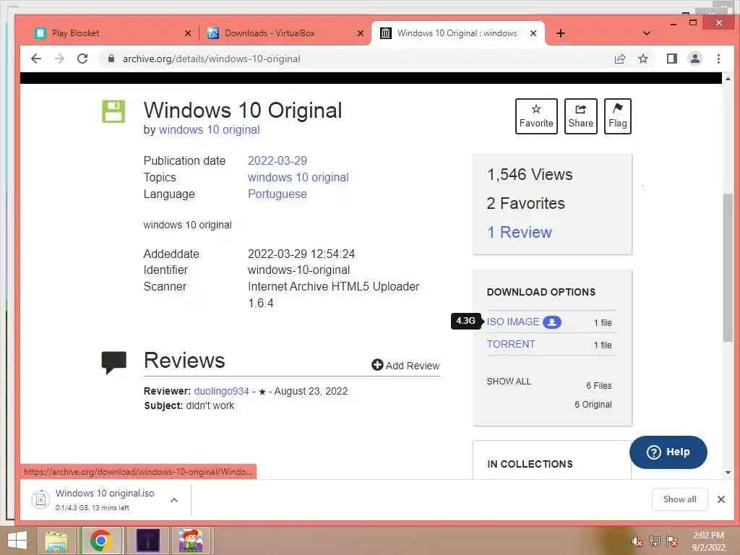Click the Chrome taskbar icon
Image resolution: width=740 pixels, height=555 pixels.
[100, 541]
